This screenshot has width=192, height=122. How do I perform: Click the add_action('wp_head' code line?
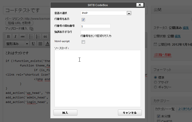pos(28,93)
